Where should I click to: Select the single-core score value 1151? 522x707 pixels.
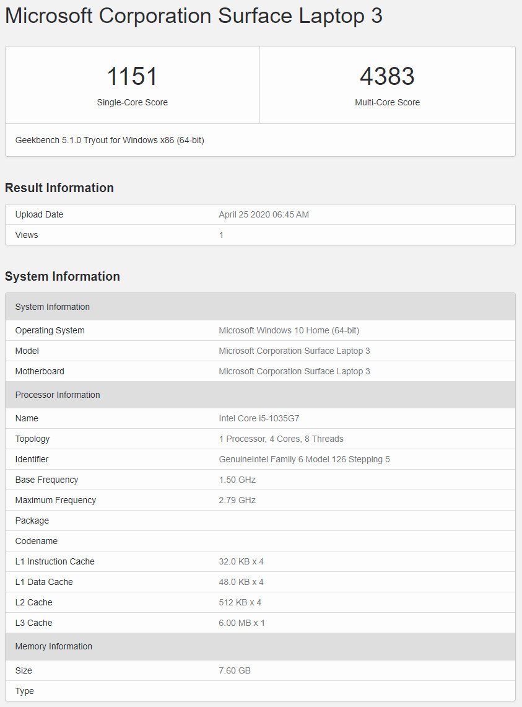coord(132,76)
